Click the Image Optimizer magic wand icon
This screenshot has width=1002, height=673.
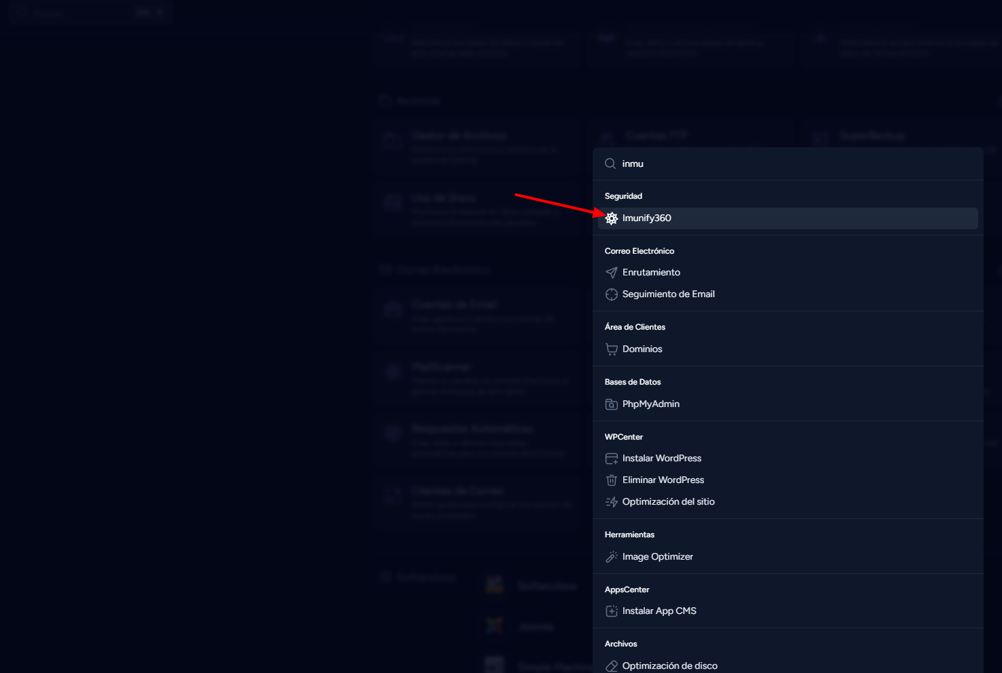[x=612, y=557]
